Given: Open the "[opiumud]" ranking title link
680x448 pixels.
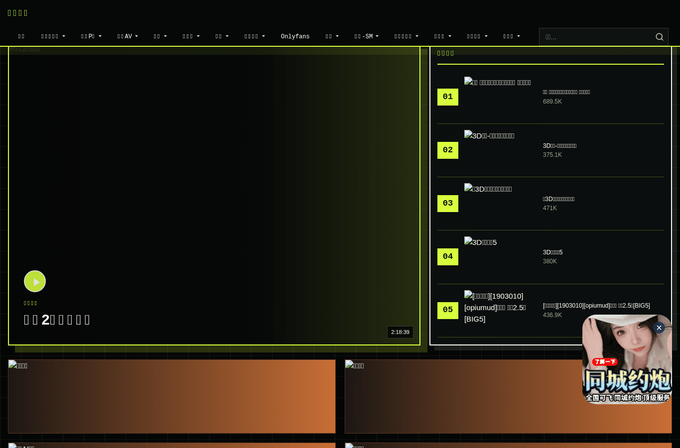Looking at the screenshot, I should pyautogui.click(x=596, y=306).
